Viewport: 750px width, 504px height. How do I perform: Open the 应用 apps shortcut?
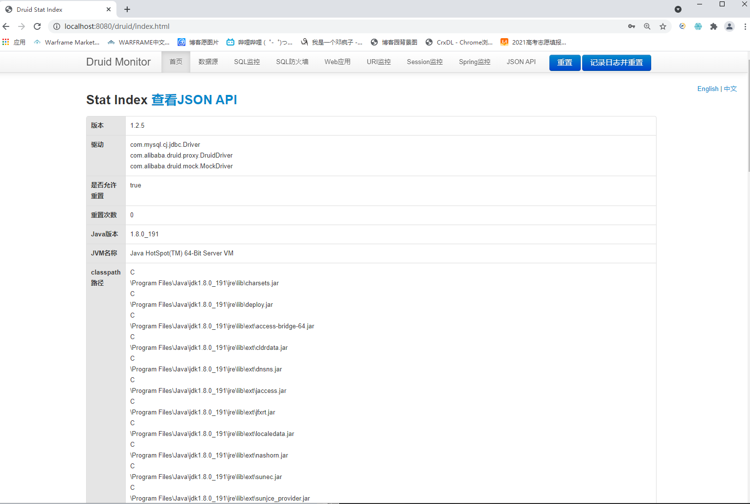click(14, 42)
